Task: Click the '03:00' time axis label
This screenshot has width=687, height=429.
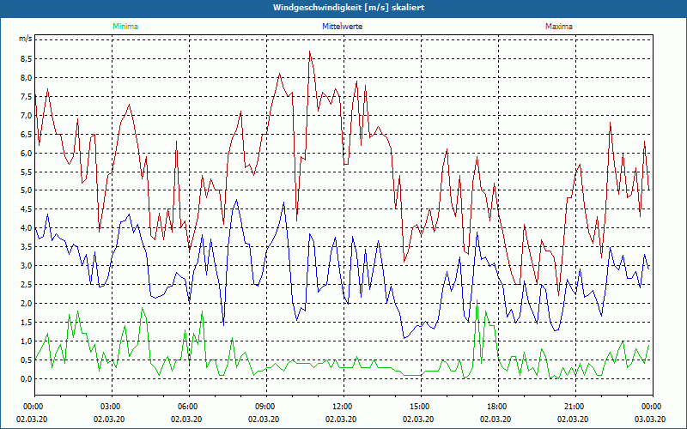Action: [x=112, y=407]
